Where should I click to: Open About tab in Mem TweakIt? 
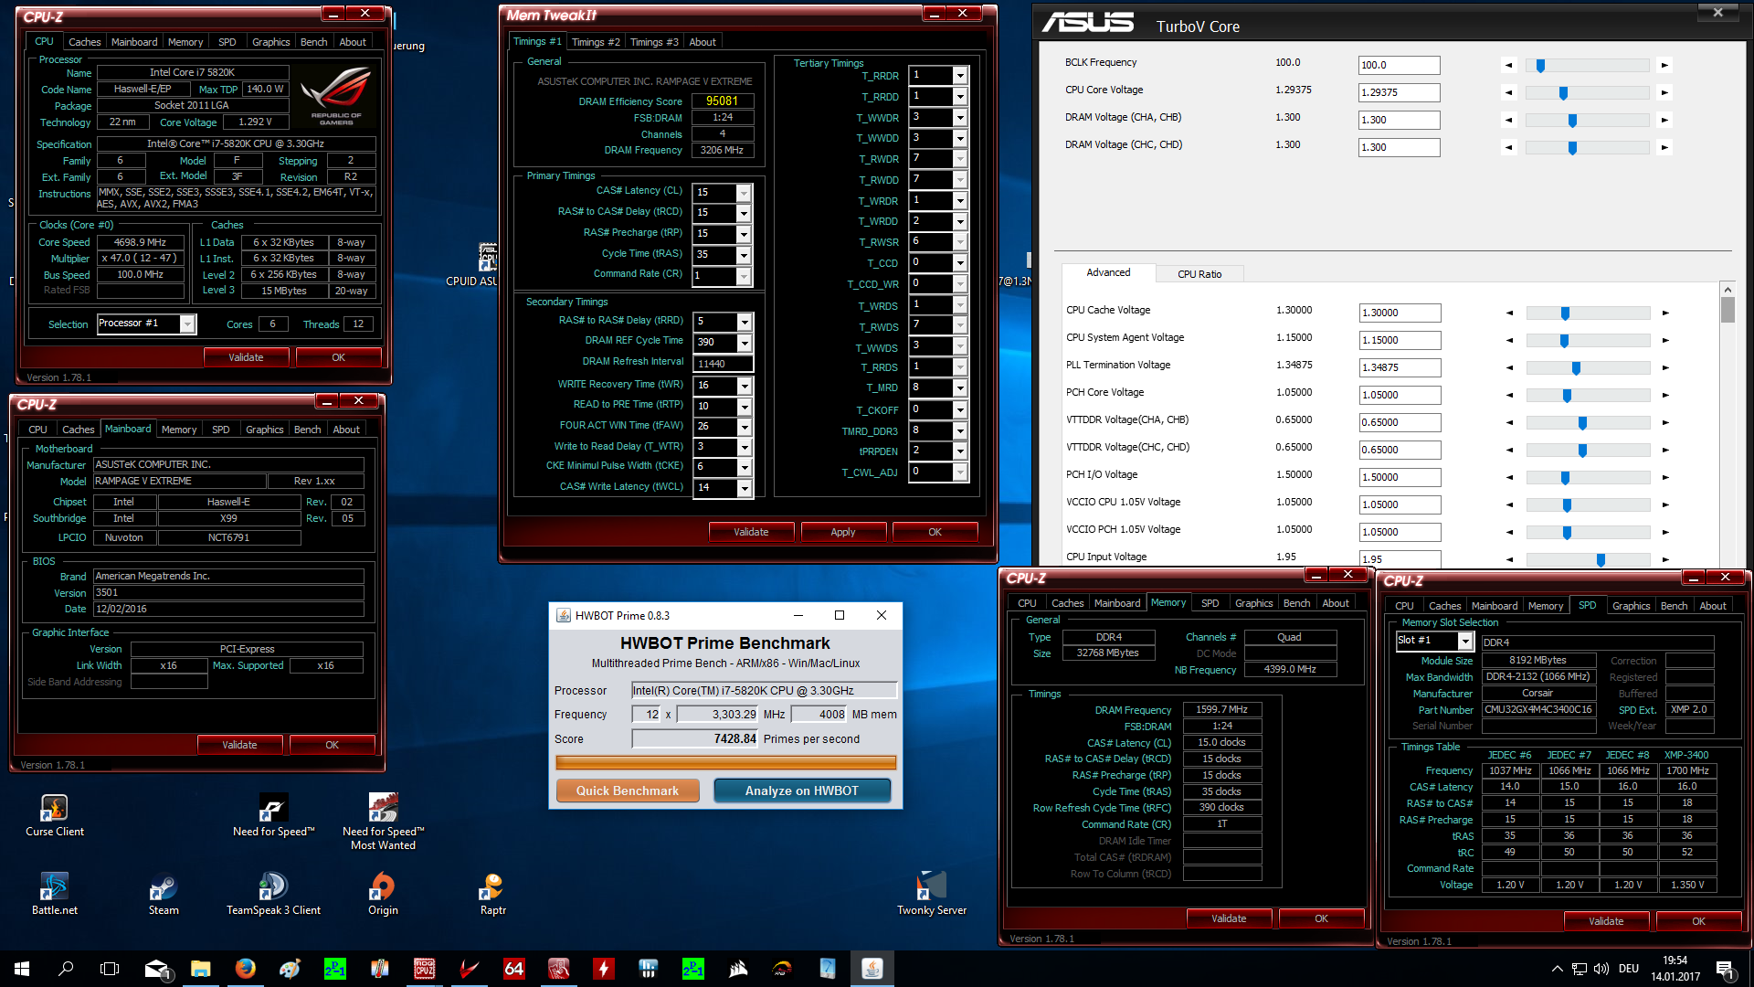[702, 42]
